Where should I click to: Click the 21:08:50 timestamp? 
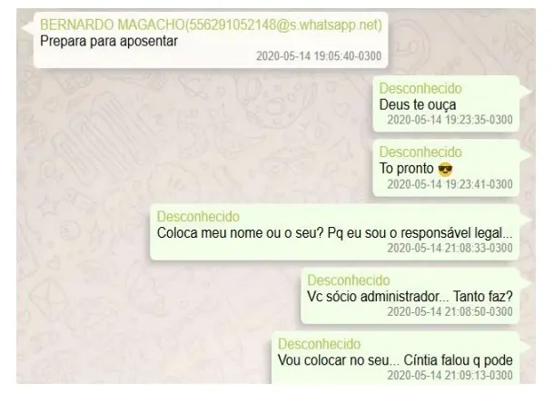pyautogui.click(x=450, y=311)
